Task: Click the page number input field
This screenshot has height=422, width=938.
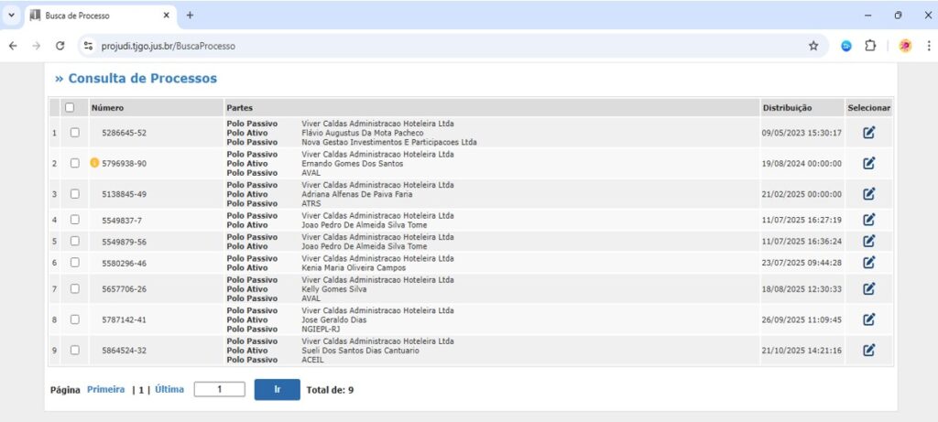Action: [220, 389]
